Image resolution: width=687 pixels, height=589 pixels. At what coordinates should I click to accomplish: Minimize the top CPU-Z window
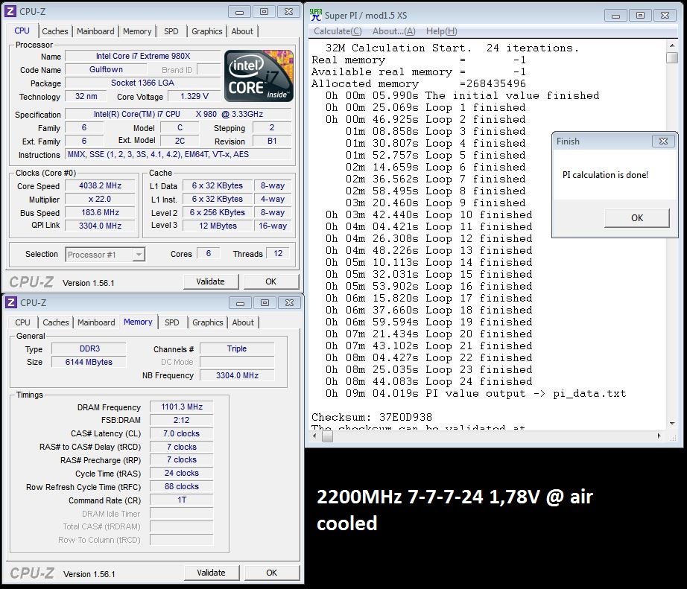click(x=240, y=12)
